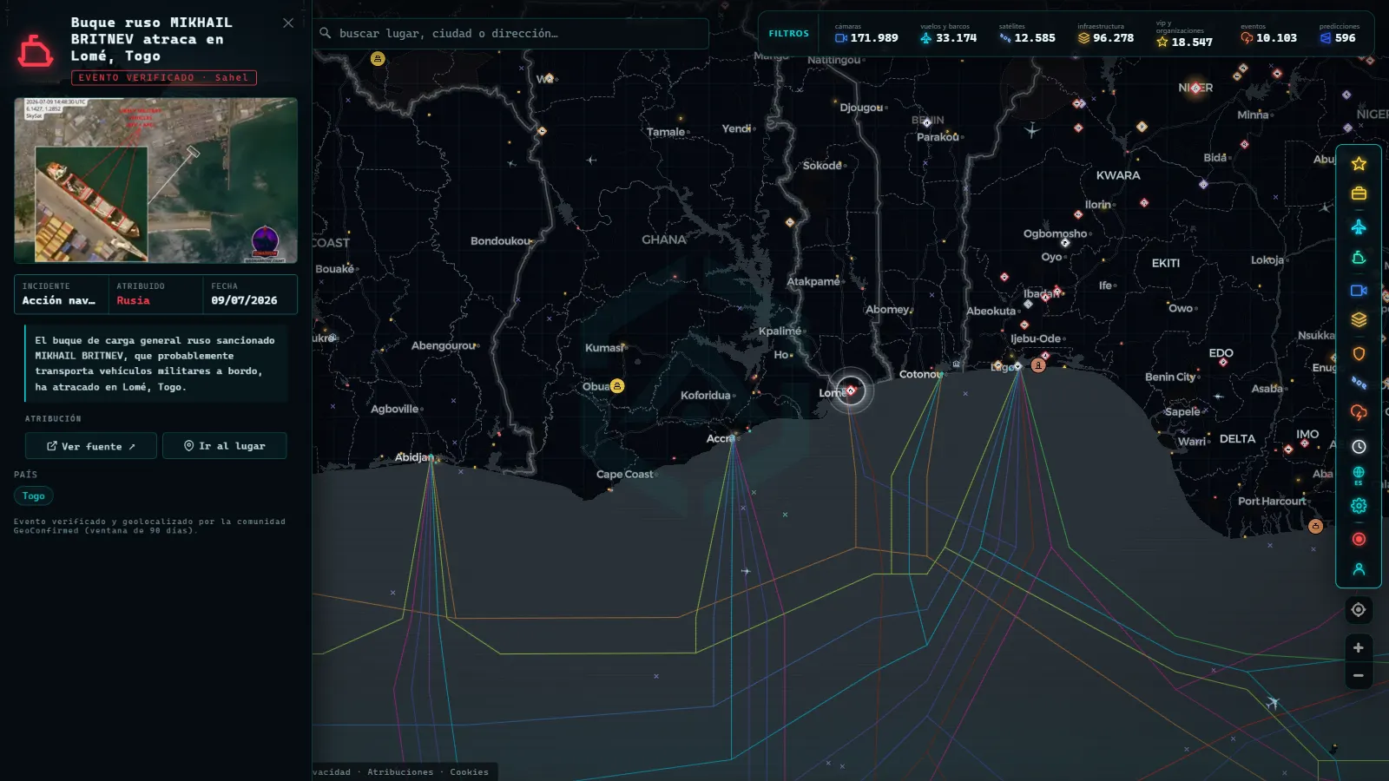Toggle the cámaras 171.989 filter
The image size is (1389, 781).
coord(866,33)
